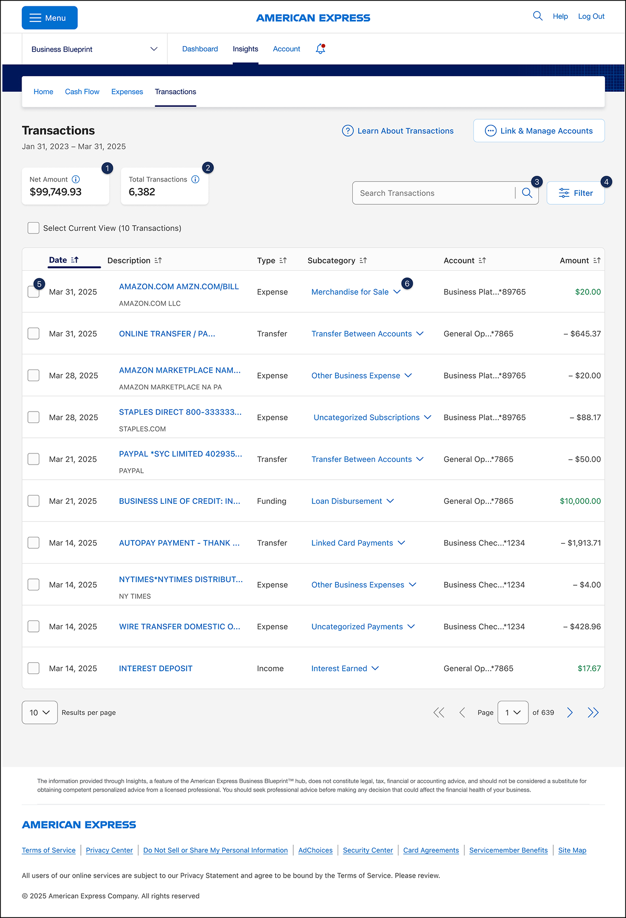Open the Card Agreements footer link
626x918 pixels.
431,850
